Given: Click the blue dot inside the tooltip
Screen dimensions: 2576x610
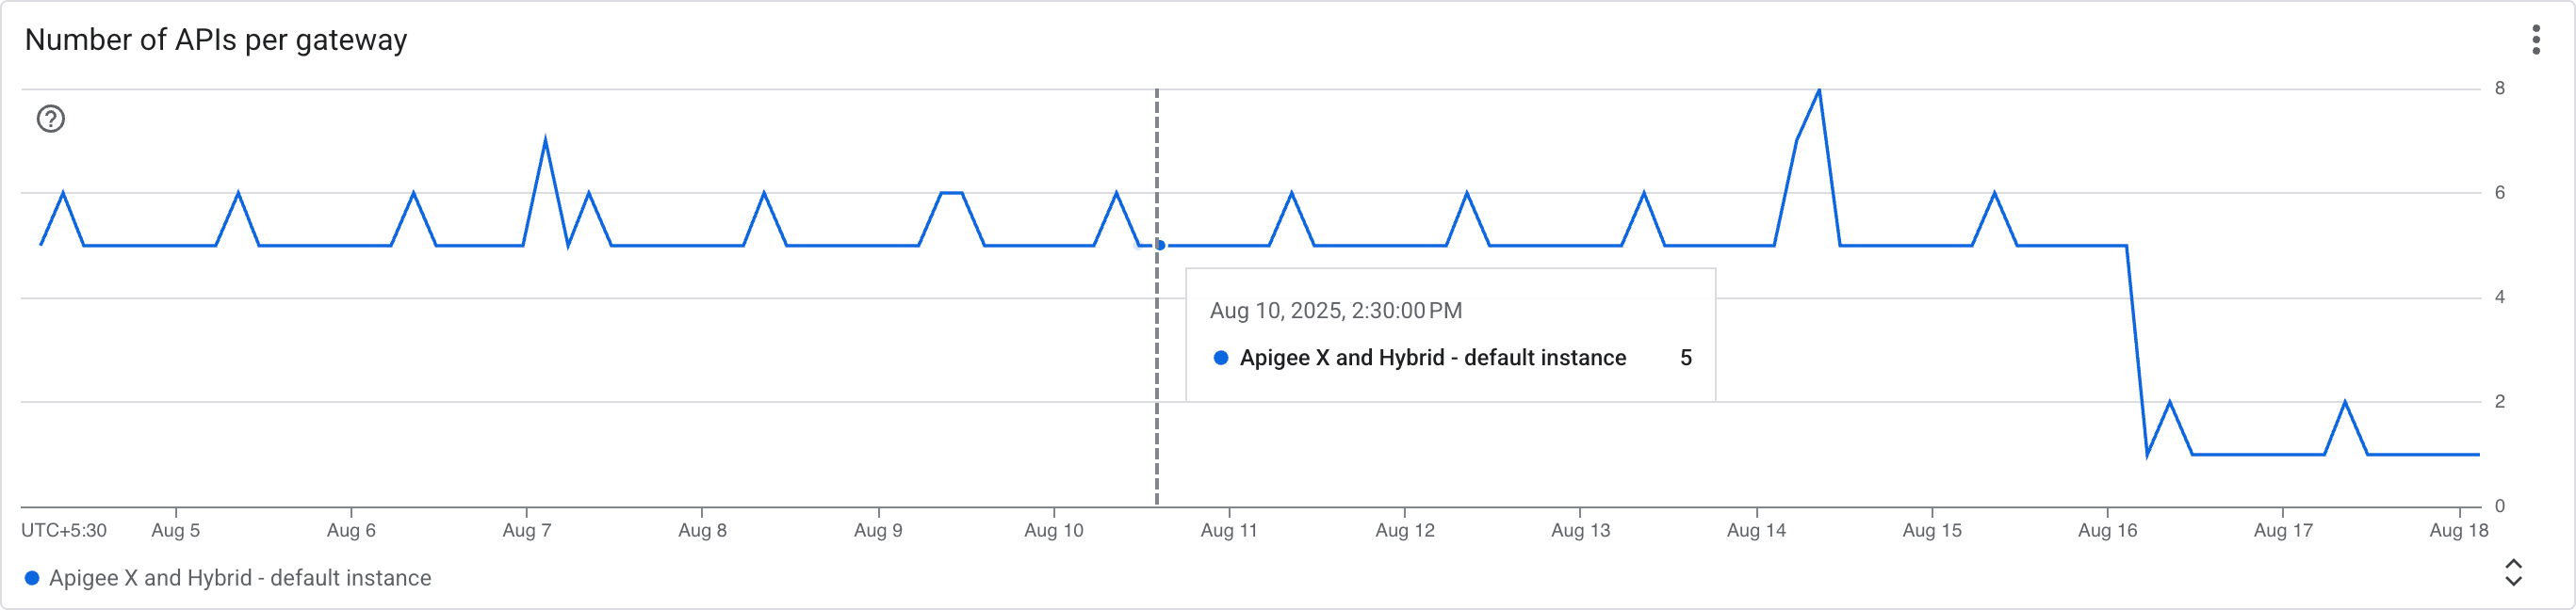Looking at the screenshot, I should (1220, 358).
